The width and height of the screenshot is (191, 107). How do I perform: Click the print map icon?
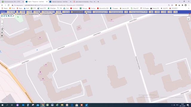(2, 36)
